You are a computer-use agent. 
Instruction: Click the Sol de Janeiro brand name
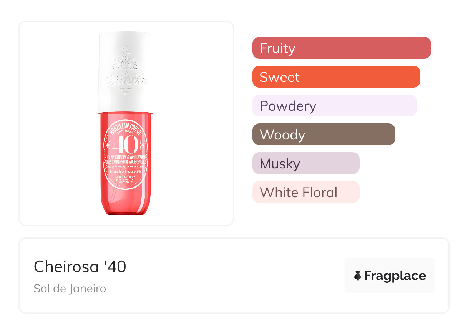(70, 288)
